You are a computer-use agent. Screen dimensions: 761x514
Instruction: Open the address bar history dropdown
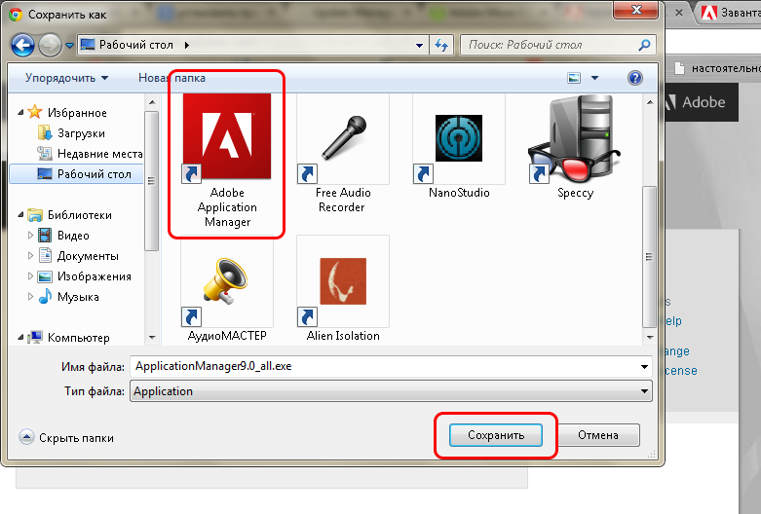[419, 45]
